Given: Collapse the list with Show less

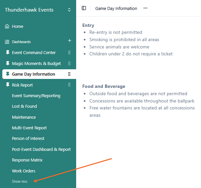Looking at the screenshot, I should coord(20,181).
